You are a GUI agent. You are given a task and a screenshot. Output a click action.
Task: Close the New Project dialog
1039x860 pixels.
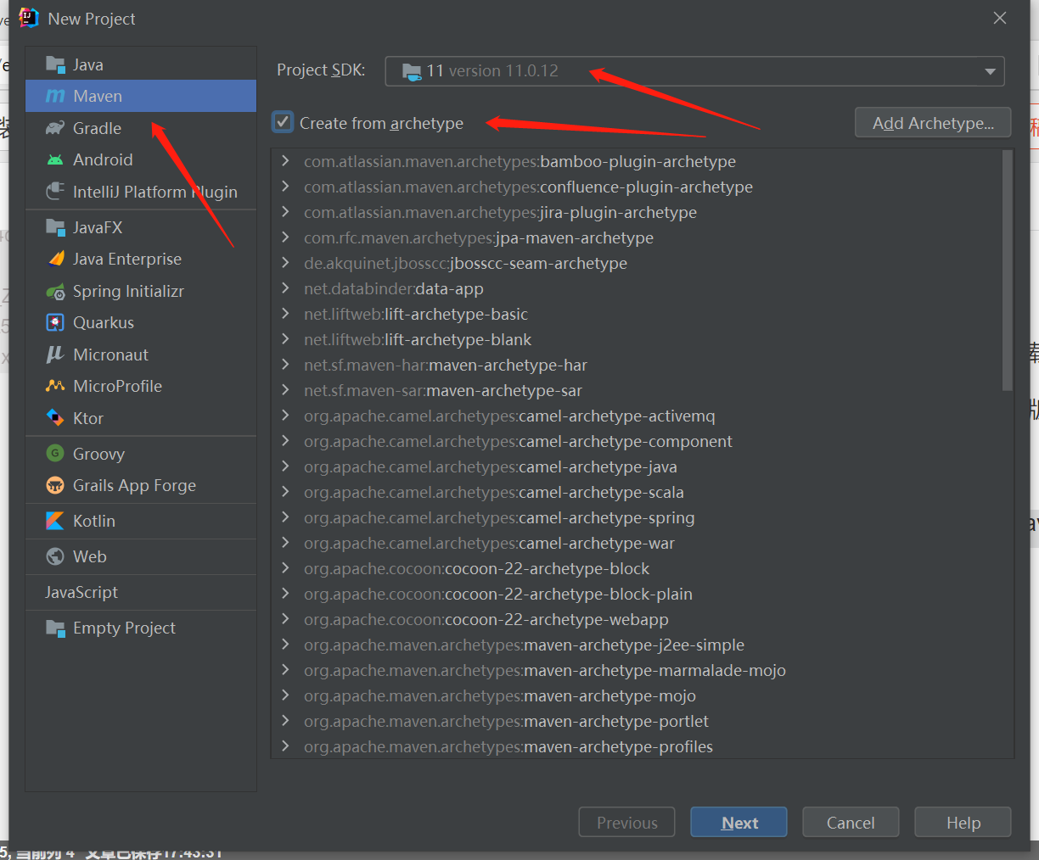pyautogui.click(x=1000, y=18)
